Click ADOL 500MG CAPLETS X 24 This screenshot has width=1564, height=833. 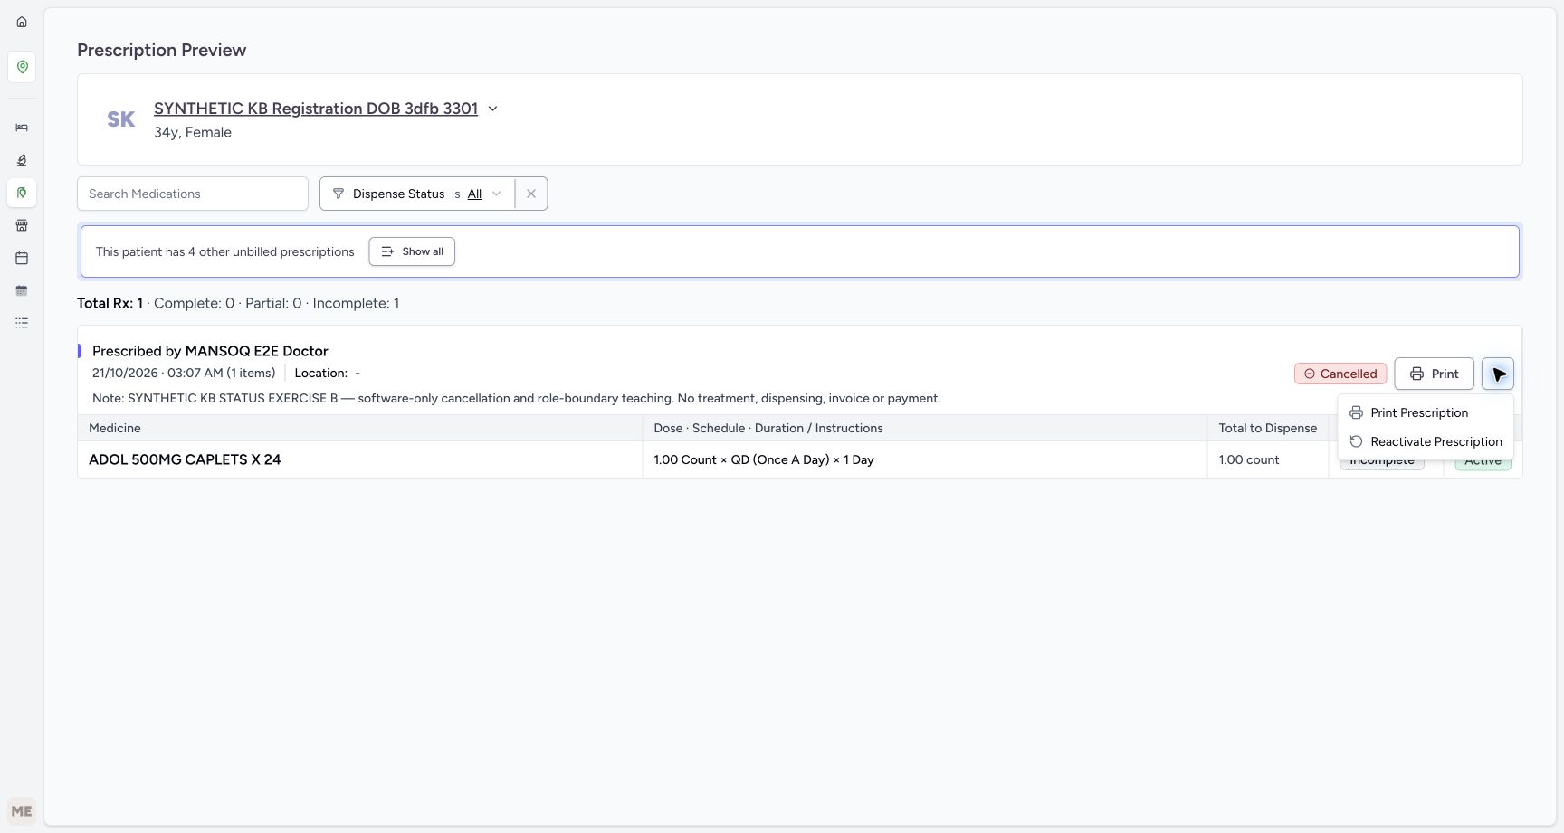[x=185, y=459]
